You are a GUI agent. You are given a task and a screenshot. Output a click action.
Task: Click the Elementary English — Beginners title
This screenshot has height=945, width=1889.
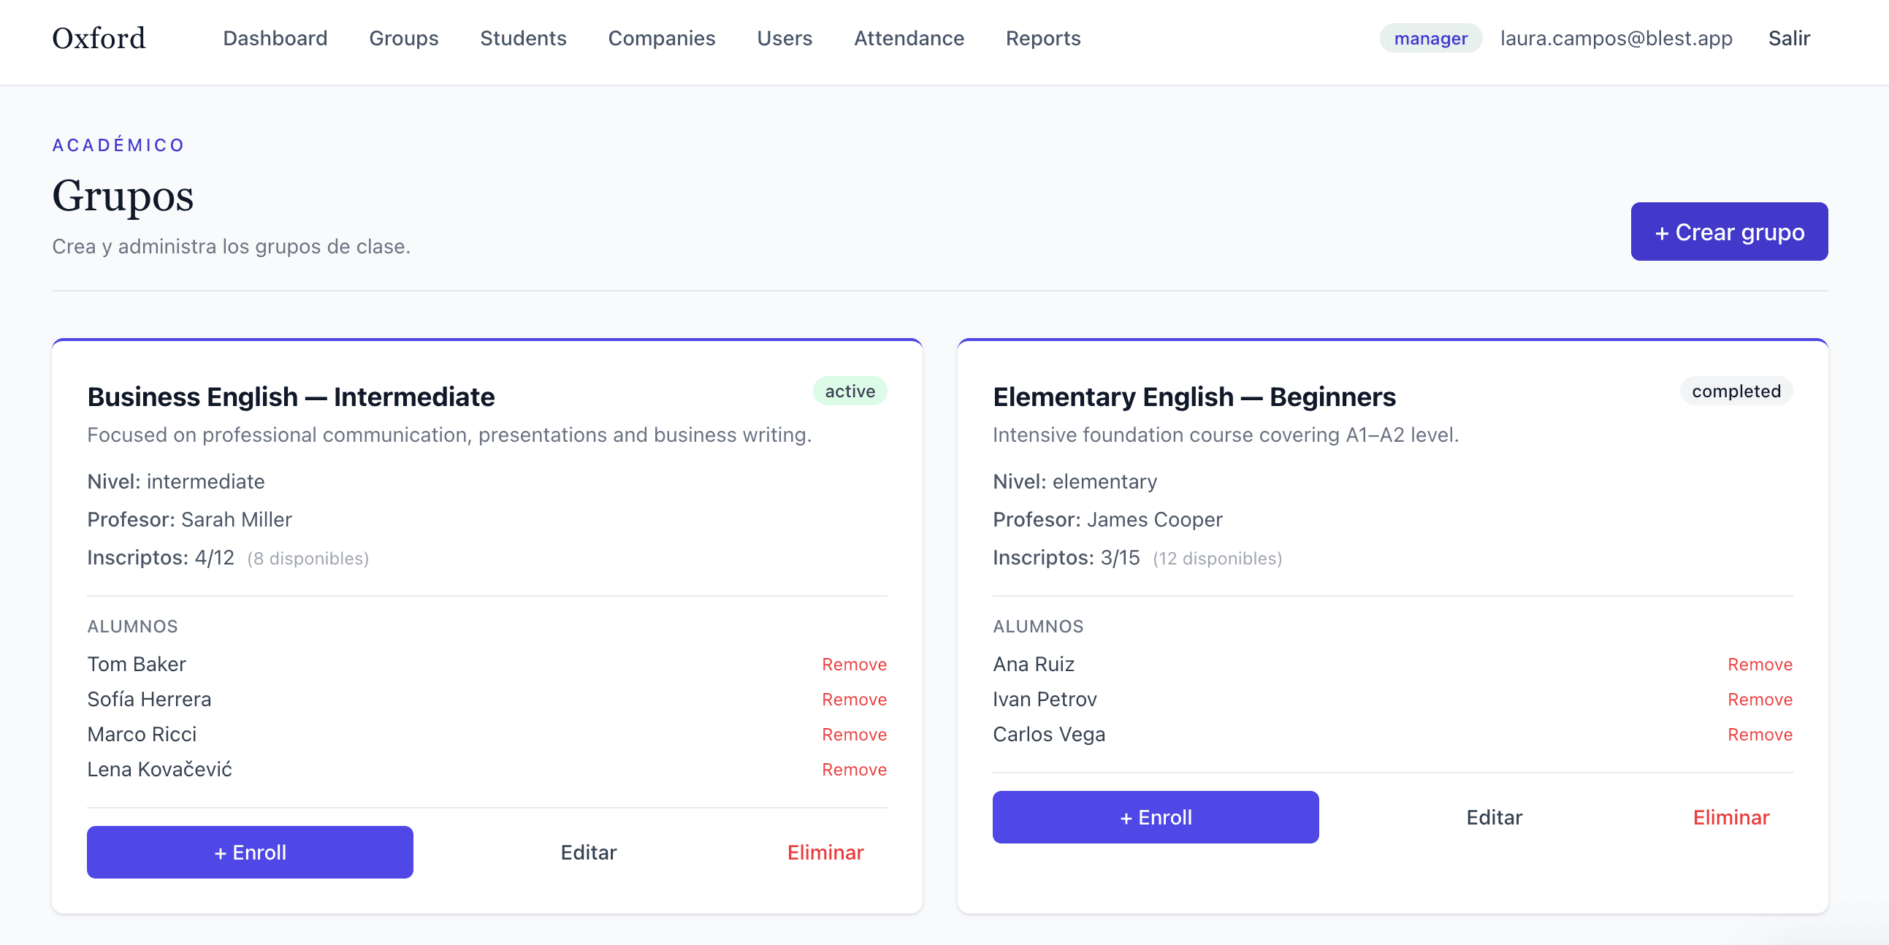click(x=1194, y=397)
